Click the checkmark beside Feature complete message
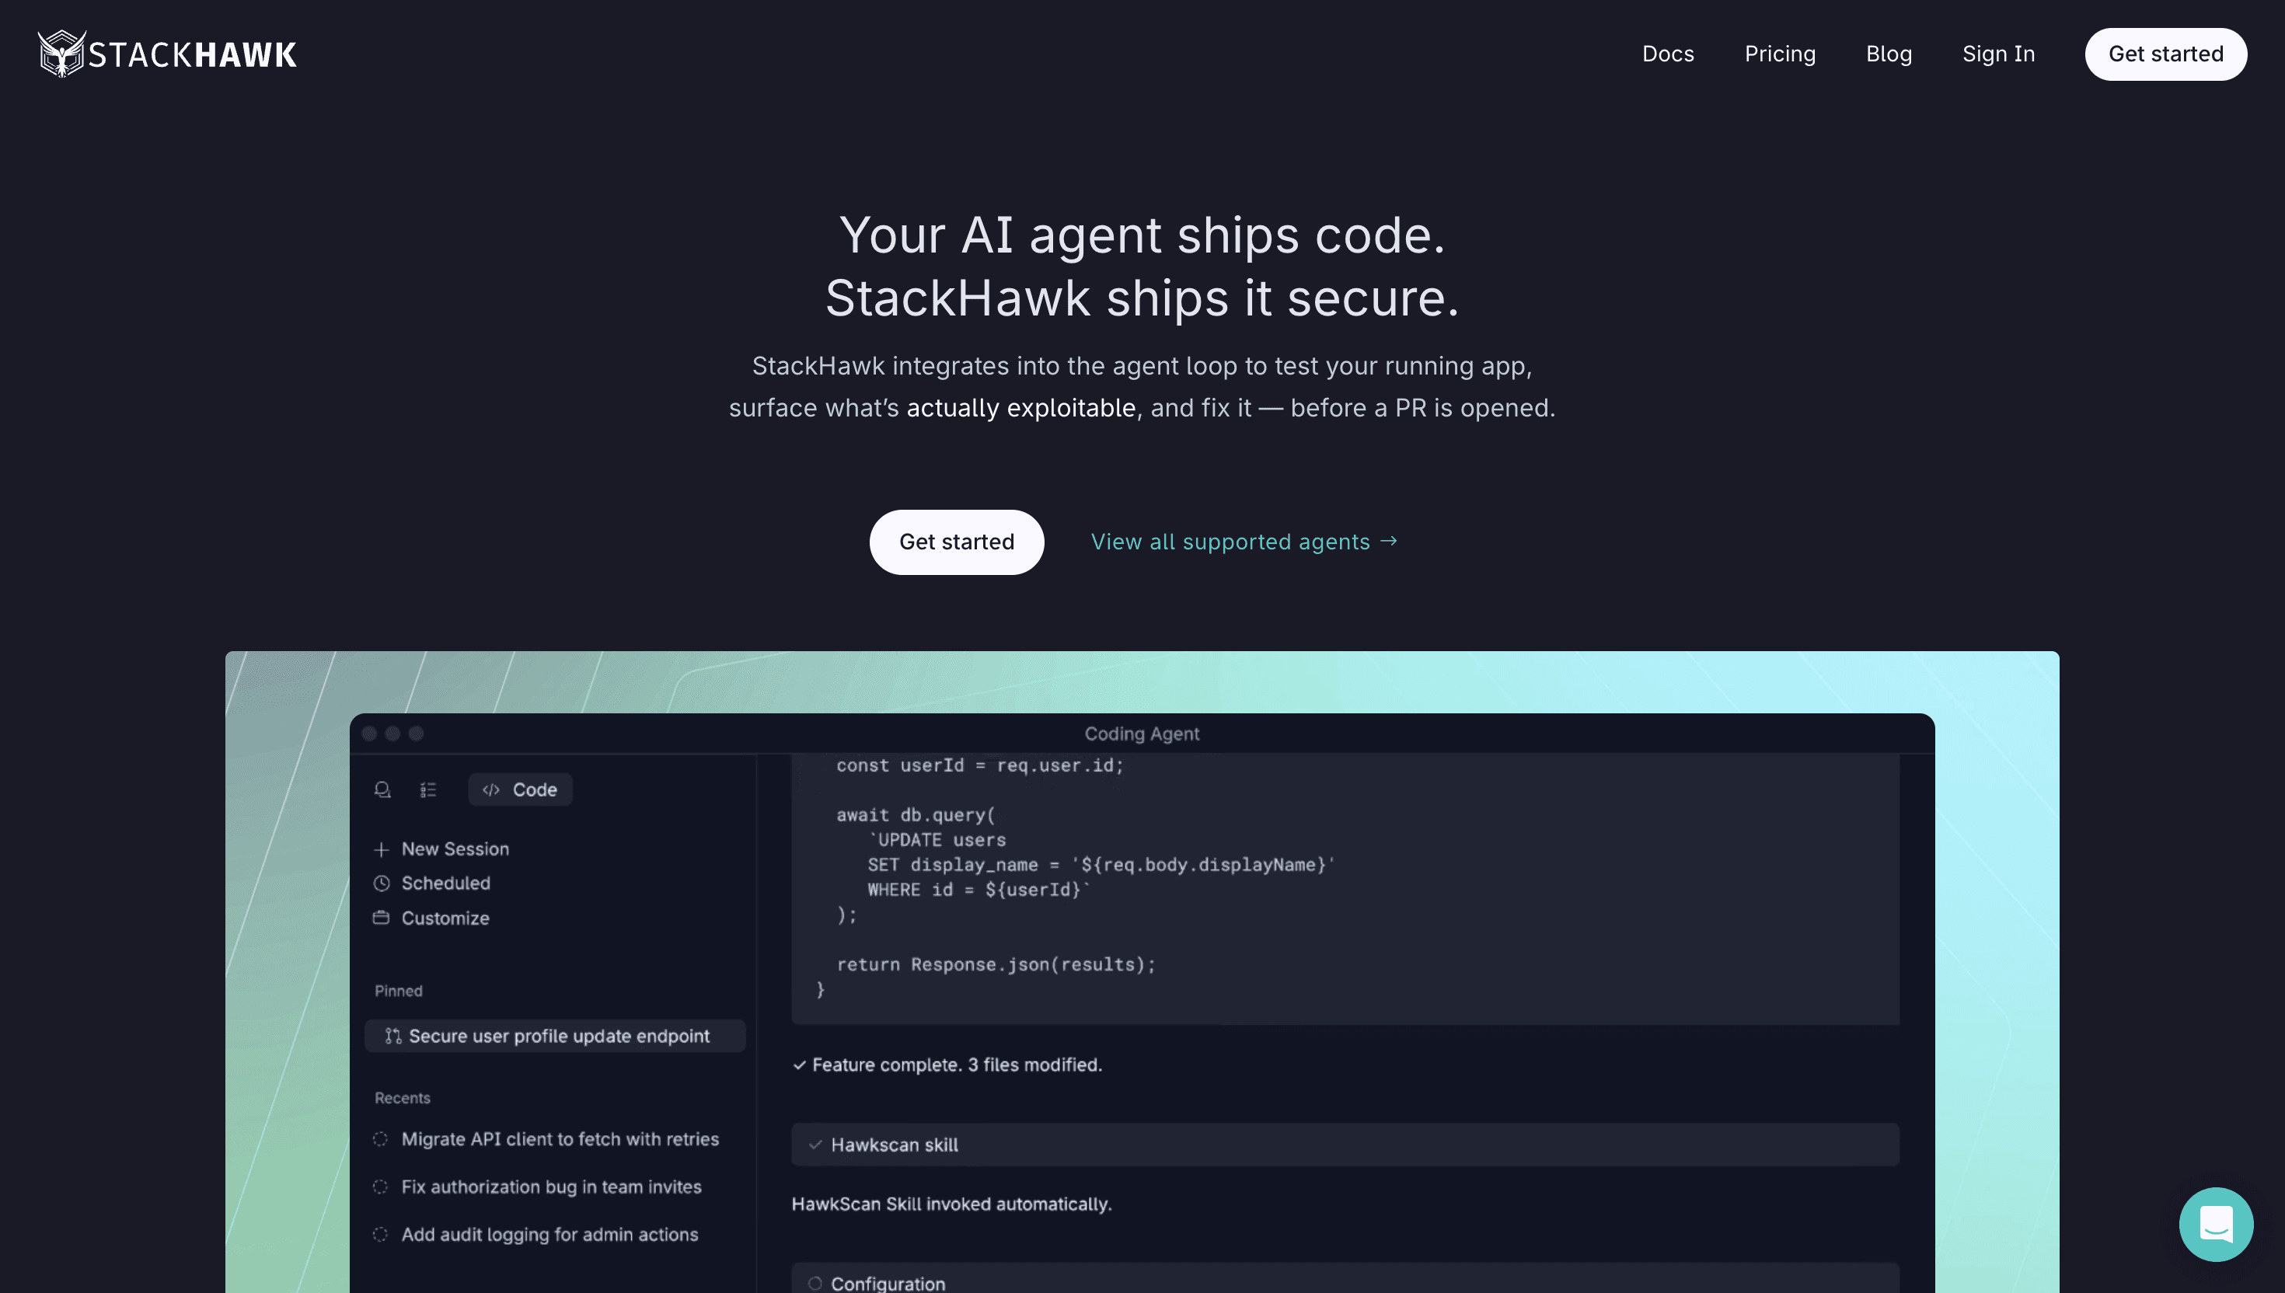Image resolution: width=2285 pixels, height=1293 pixels. click(x=799, y=1065)
